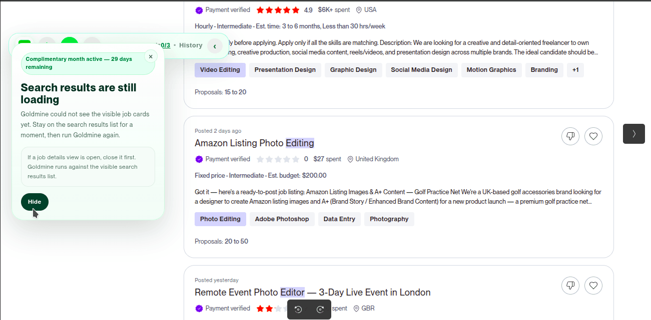This screenshot has width=651, height=320.
Task: Select the Photography skill tag
Action: pyautogui.click(x=389, y=219)
